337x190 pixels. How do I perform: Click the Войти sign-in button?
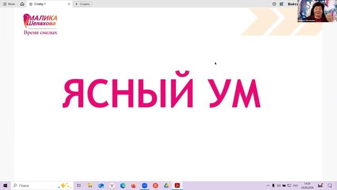[x=293, y=4]
